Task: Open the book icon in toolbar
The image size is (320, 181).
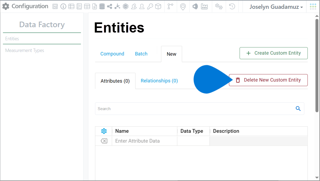Action: pyautogui.click(x=79, y=7)
